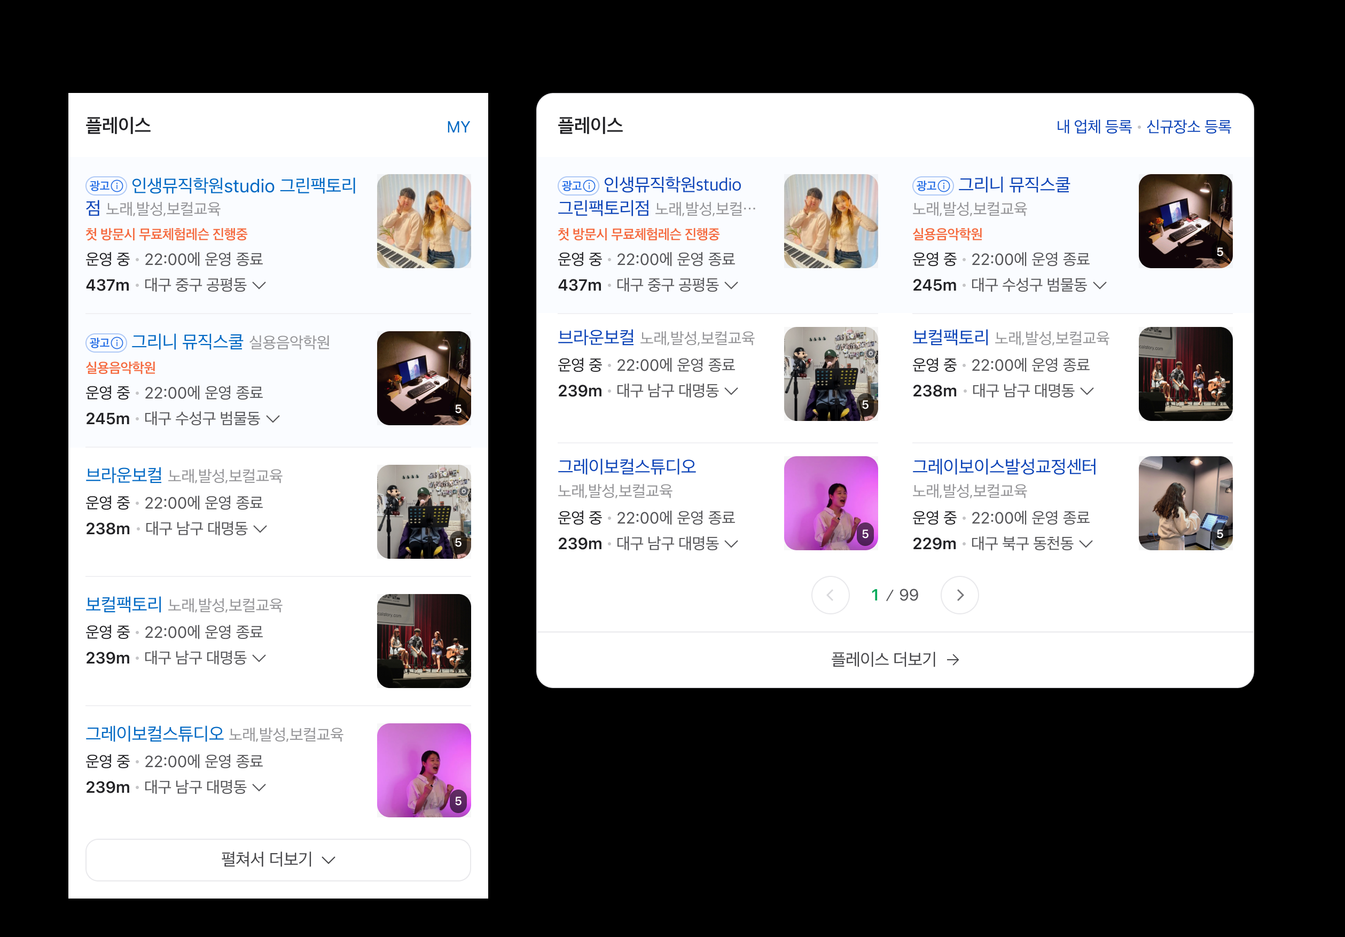Go to the next places page arrow
The width and height of the screenshot is (1345, 937).
959,595
